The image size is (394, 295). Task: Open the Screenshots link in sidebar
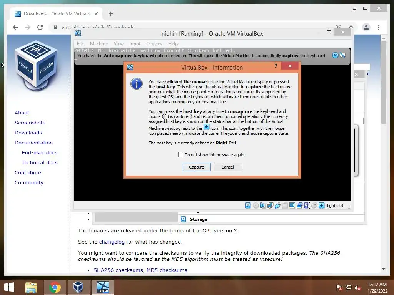[x=30, y=123]
